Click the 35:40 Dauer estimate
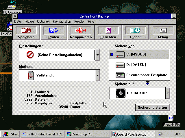The image size is (185, 138). pos(69,107)
